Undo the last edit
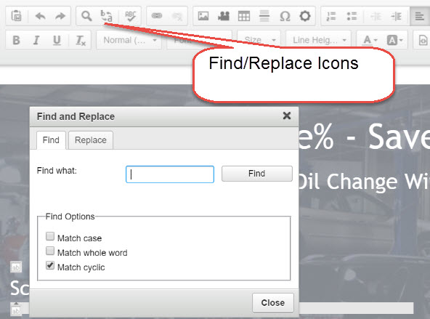This screenshot has width=430, height=319. point(41,16)
